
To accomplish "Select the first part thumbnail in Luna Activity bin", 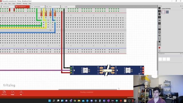I will click(x=163, y=12).
